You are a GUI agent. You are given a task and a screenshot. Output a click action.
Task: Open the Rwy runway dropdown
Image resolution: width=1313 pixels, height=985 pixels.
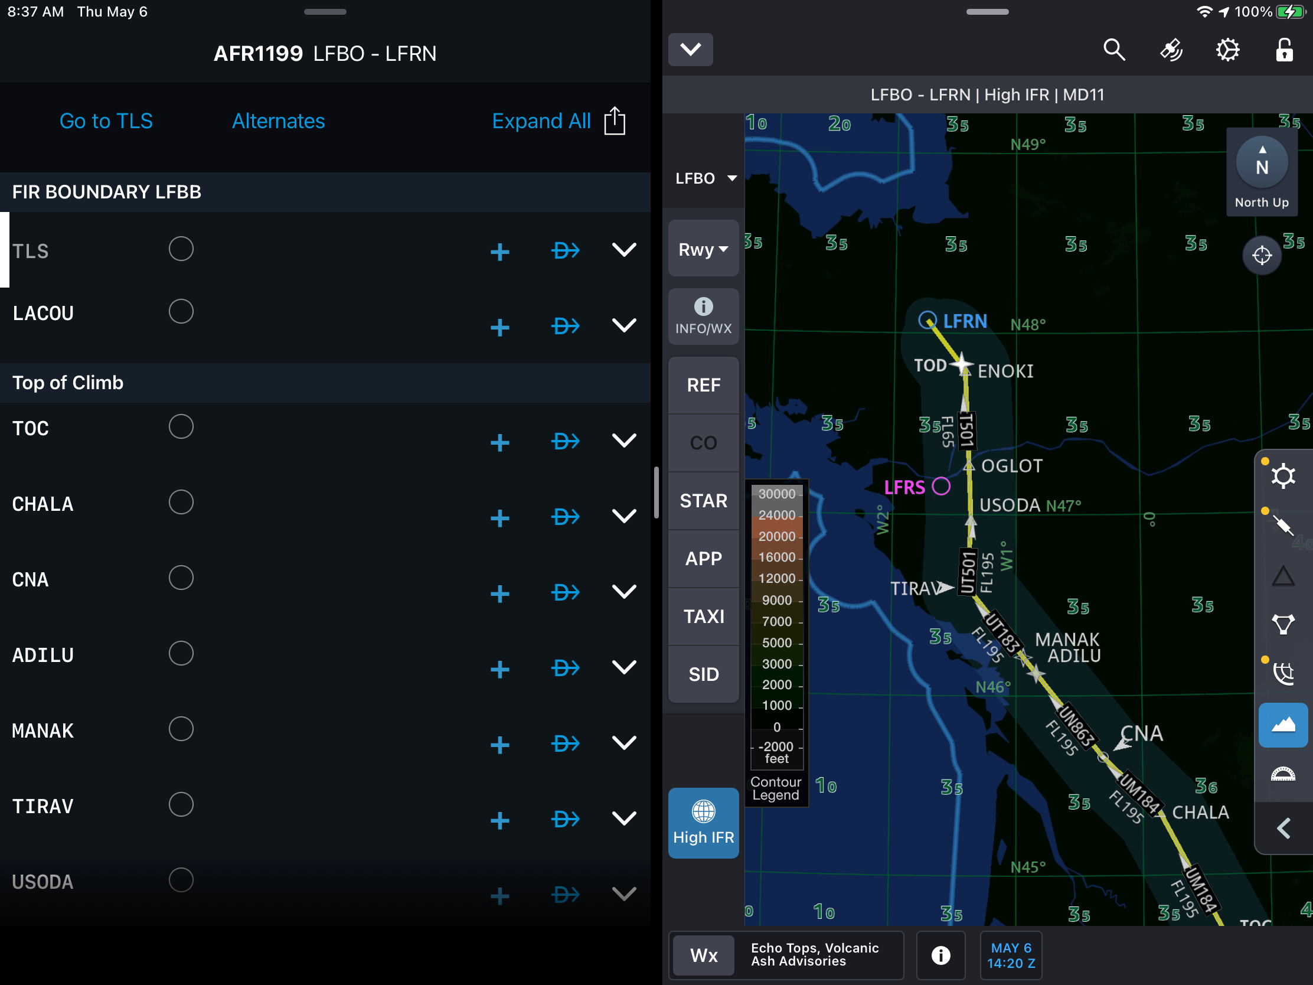(703, 249)
